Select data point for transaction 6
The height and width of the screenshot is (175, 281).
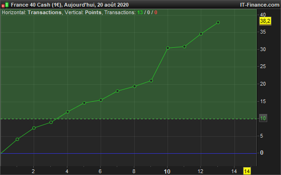pos(101,100)
